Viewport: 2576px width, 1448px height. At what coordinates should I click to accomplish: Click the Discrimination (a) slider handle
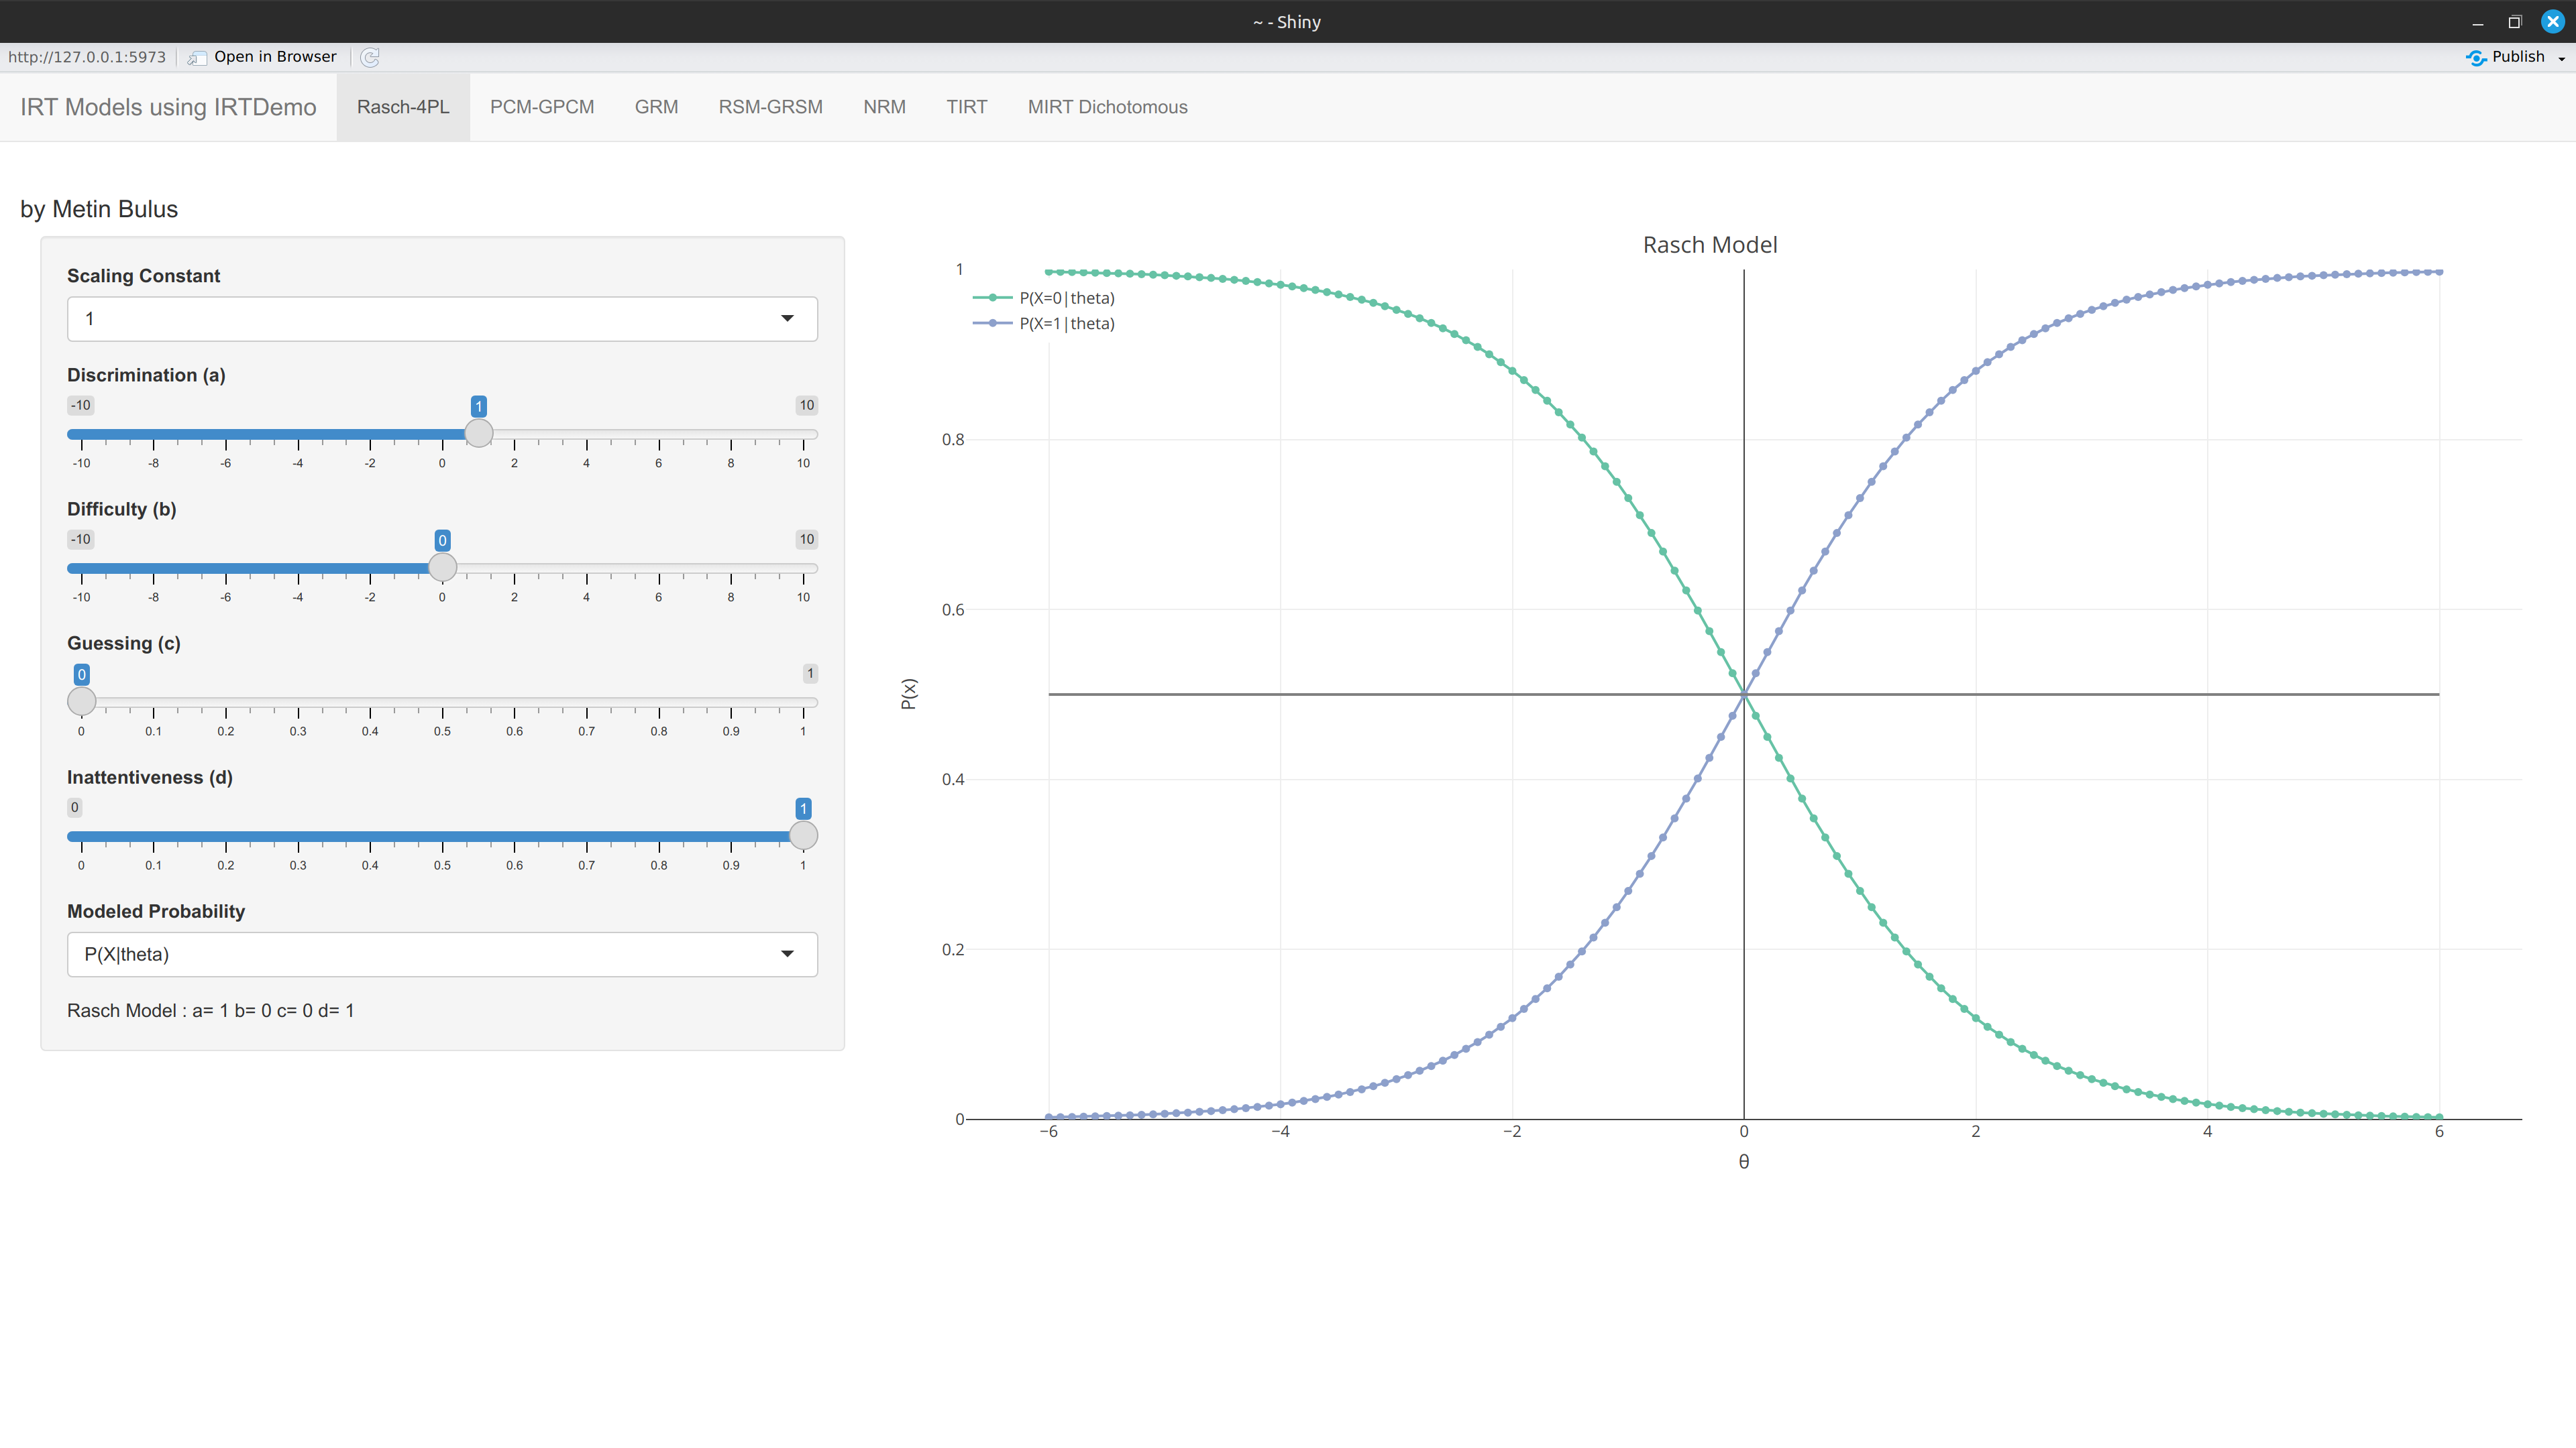coord(479,432)
